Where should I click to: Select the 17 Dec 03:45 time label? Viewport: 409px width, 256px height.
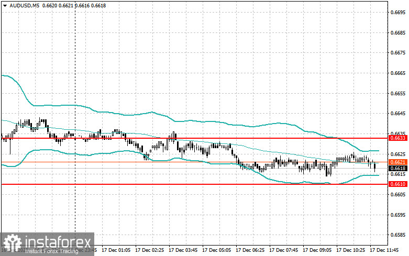pos(183,250)
